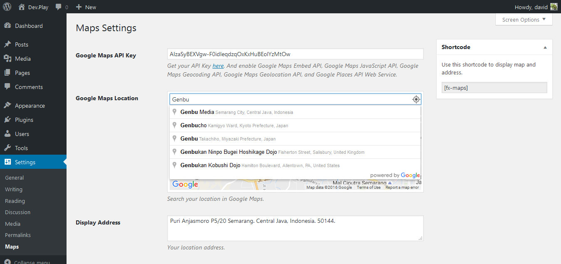Click the Google logo on the map

(x=185, y=185)
